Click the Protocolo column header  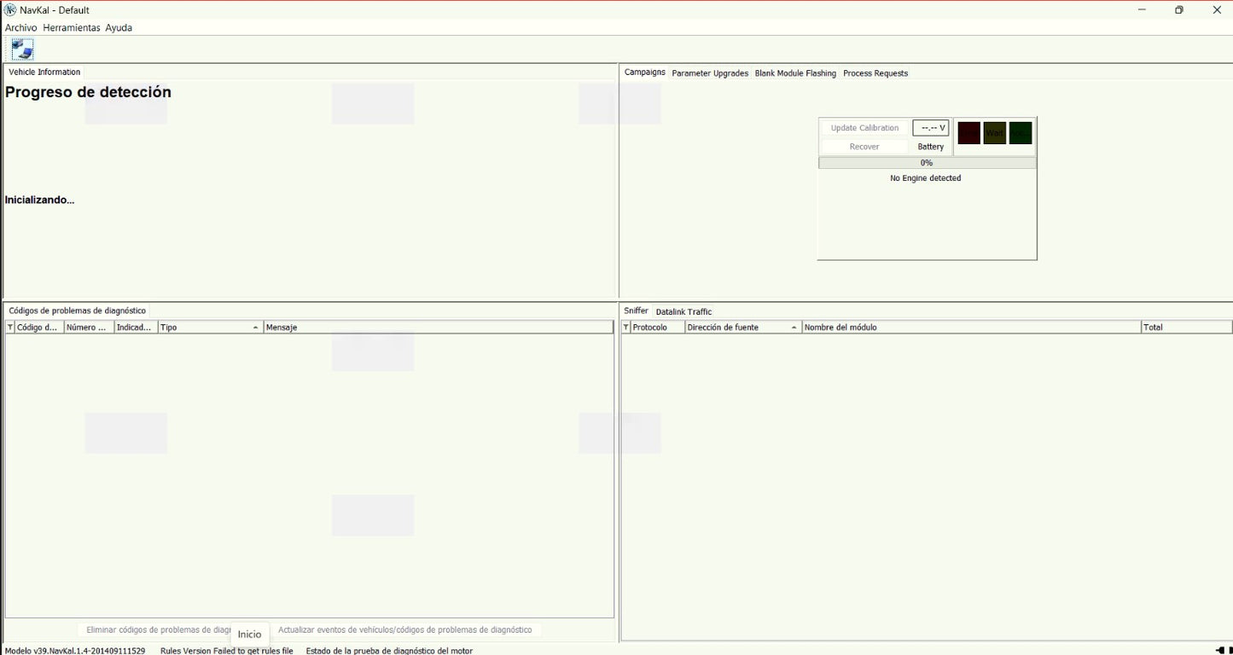(x=657, y=327)
